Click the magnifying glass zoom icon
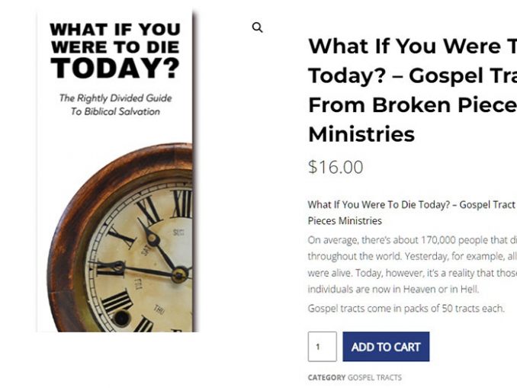This screenshot has width=517, height=388. point(257,27)
